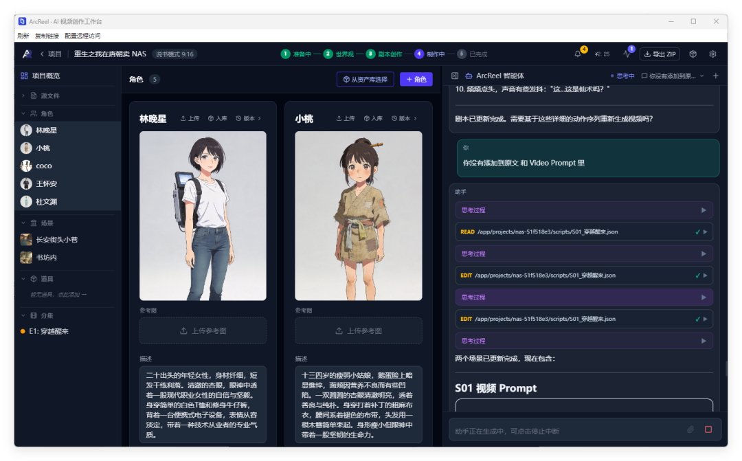Upload reference image for 林晚星
The width and height of the screenshot is (742, 461).
tap(203, 331)
